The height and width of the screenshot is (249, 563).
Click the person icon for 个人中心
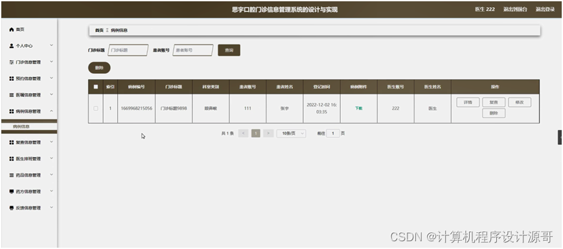coord(12,46)
